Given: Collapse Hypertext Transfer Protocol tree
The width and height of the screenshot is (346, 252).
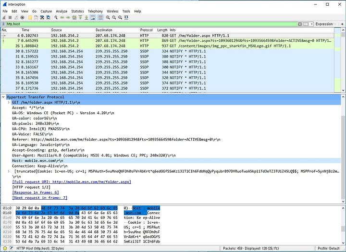Looking at the screenshot, I should point(3,97).
